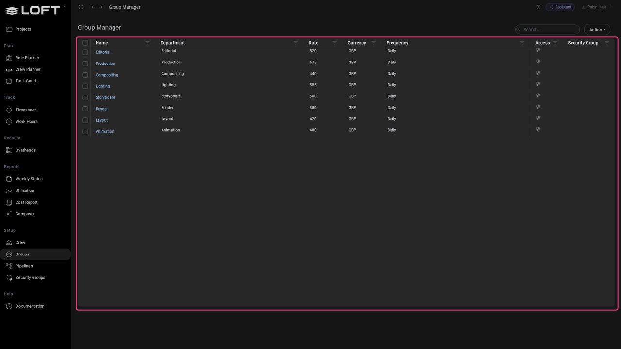
Task: Check the Compositing row checkbox
Action: coord(85,75)
